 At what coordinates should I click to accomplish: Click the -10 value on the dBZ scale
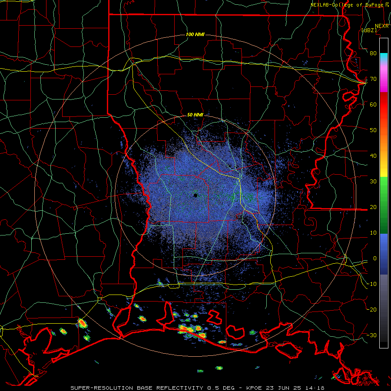pyautogui.click(x=371, y=284)
